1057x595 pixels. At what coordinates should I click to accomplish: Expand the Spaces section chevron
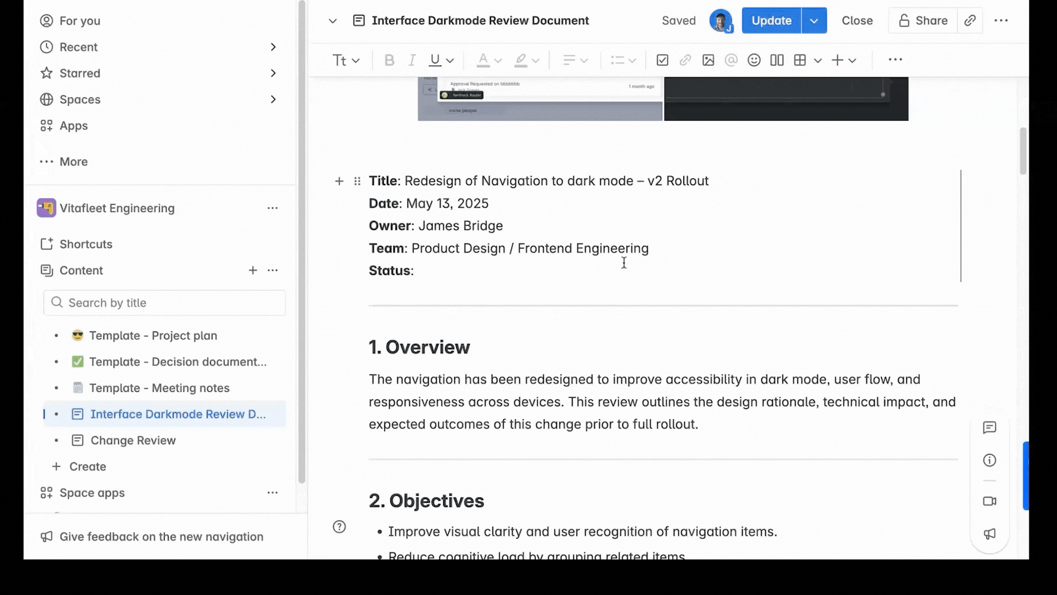(274, 99)
